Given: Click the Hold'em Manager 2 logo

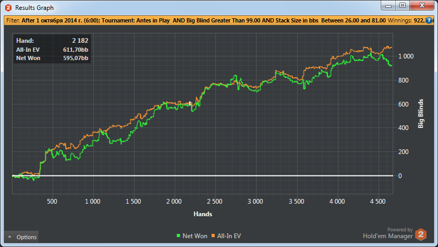Looking at the screenshot, I should 420,234.
